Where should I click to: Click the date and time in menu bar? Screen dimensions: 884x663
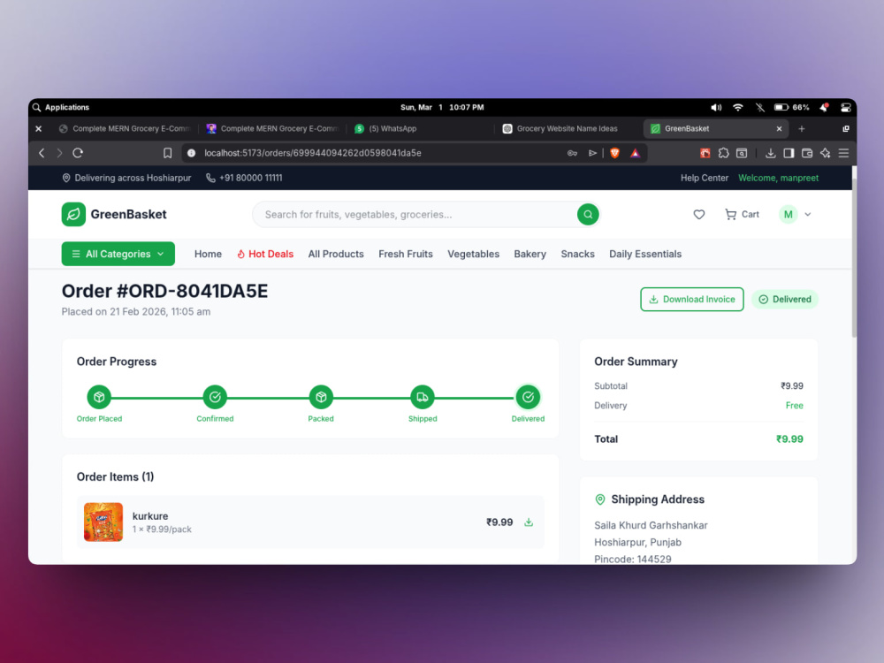pos(442,107)
